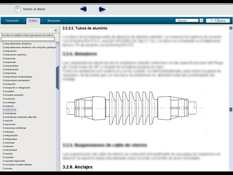The width and height of the screenshot is (233, 175).
Task: Select index entry Compromiso
Action: [x=10, y=73]
